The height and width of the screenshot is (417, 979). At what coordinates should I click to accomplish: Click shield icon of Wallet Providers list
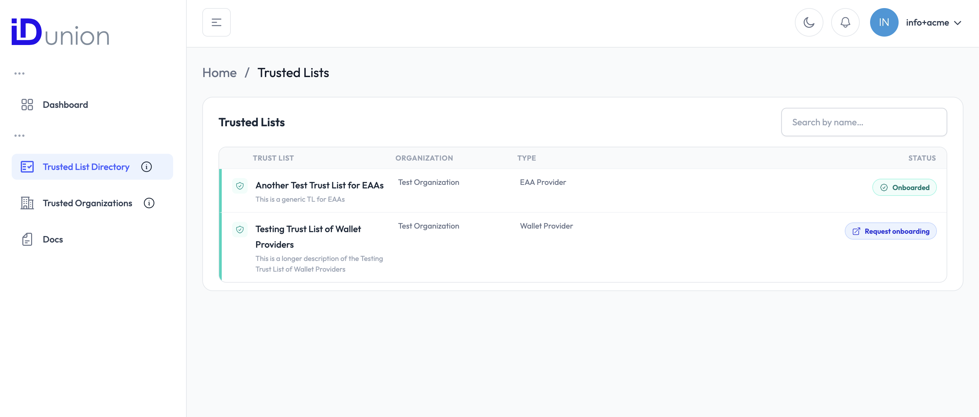pyautogui.click(x=240, y=230)
